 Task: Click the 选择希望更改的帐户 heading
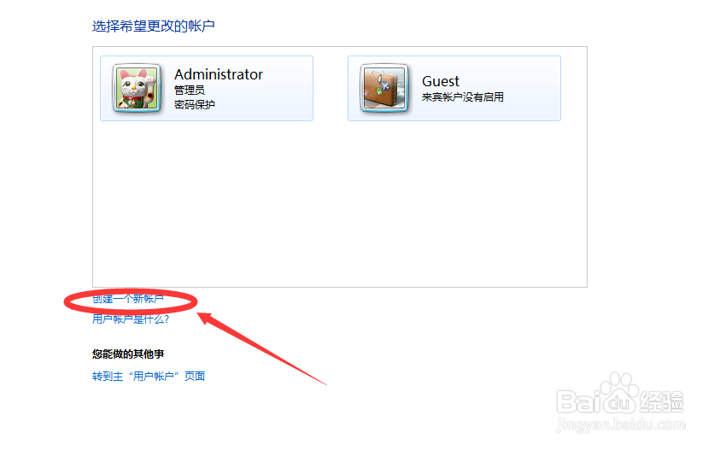pos(153,26)
